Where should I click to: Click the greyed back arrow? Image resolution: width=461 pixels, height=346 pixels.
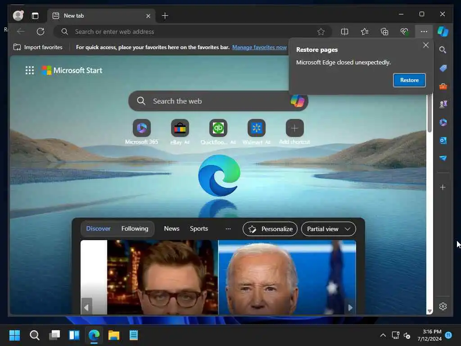(x=21, y=32)
